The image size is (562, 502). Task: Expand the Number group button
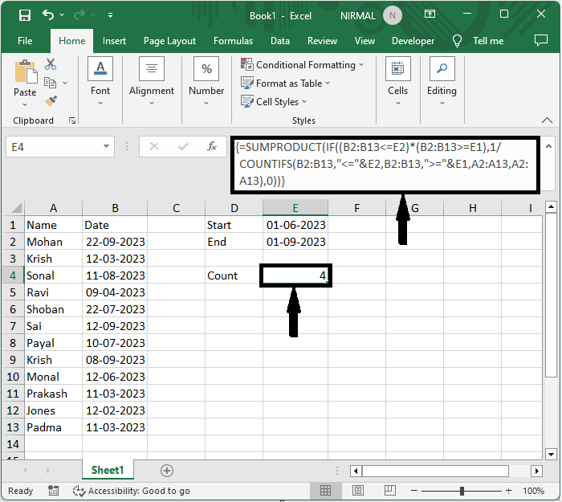pos(206,81)
